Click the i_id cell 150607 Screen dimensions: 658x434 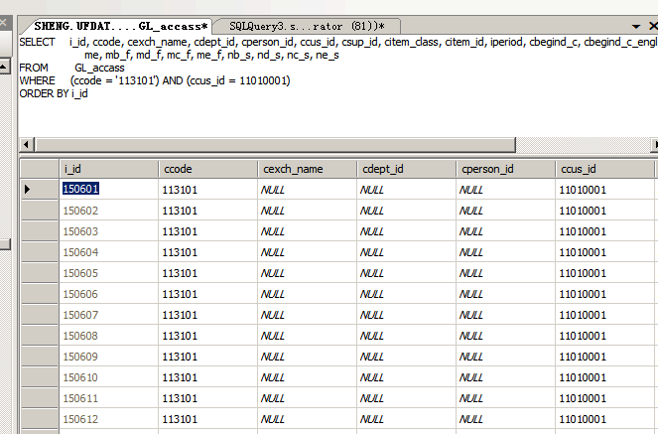tap(108, 315)
